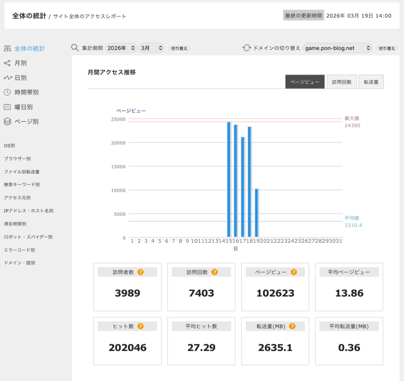This screenshot has width=404, height=381.
Task: Open the 3月 month dropdown
Action: pyautogui.click(x=151, y=48)
